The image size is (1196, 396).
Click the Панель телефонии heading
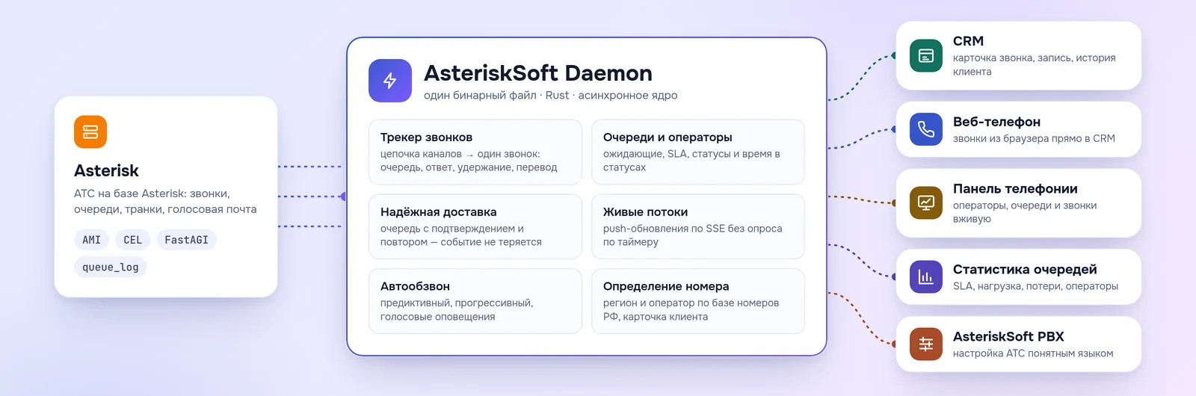[1015, 189]
